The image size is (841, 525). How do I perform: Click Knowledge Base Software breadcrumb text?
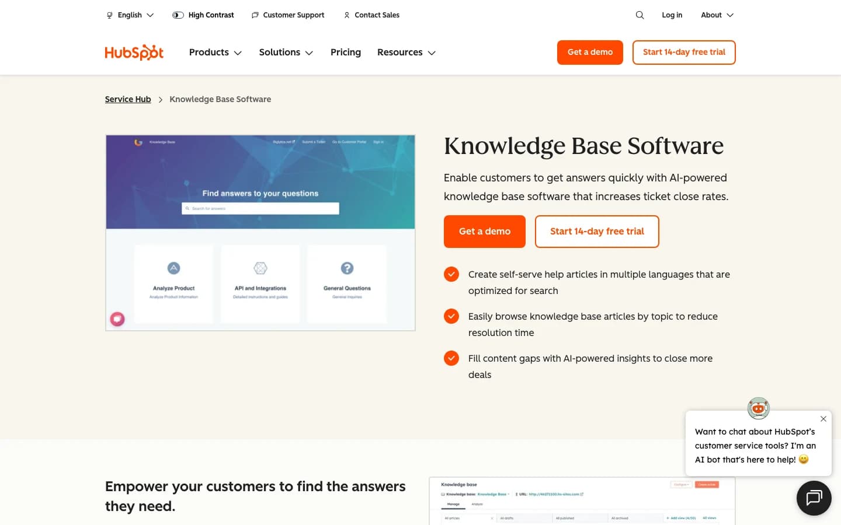point(220,99)
